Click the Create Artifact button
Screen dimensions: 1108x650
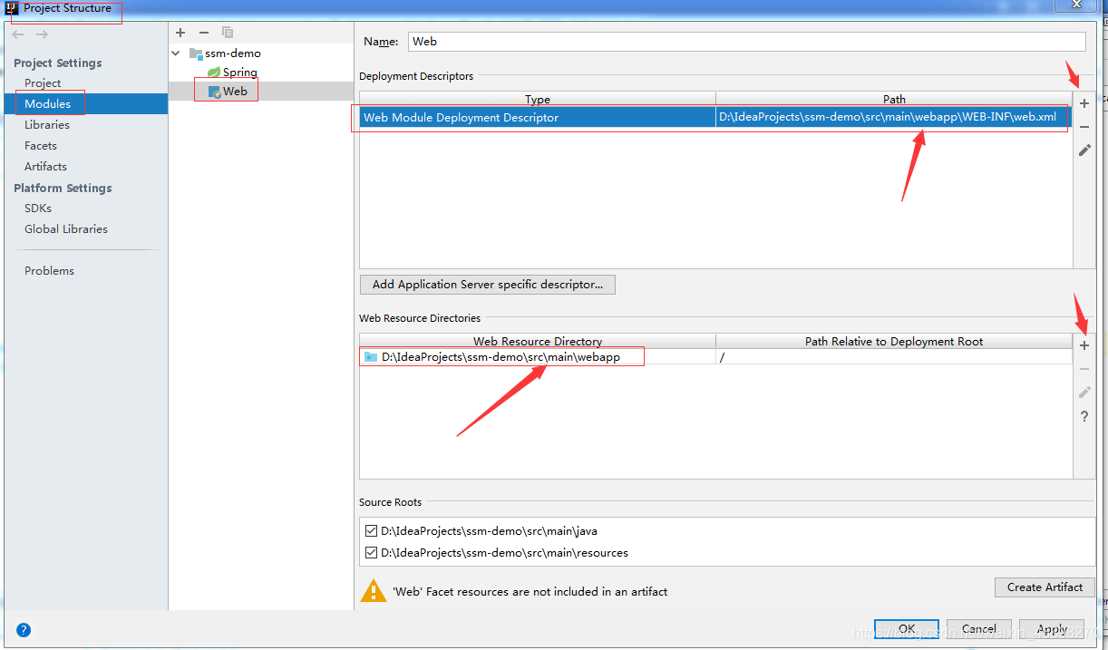point(1044,587)
